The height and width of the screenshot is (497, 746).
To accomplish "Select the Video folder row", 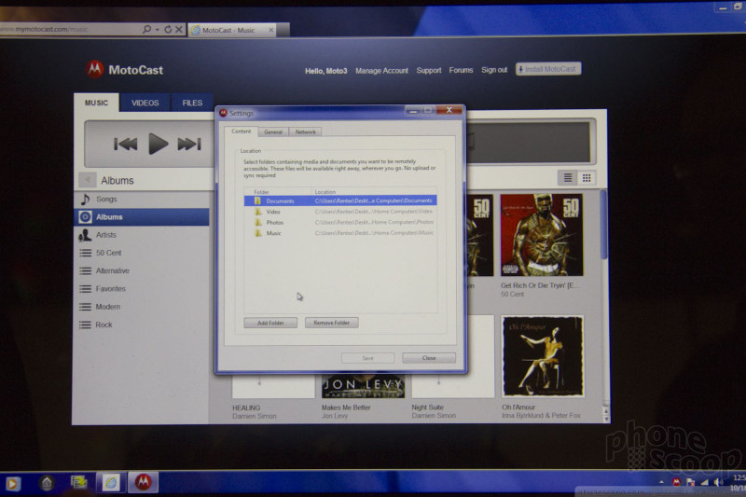I will [340, 212].
